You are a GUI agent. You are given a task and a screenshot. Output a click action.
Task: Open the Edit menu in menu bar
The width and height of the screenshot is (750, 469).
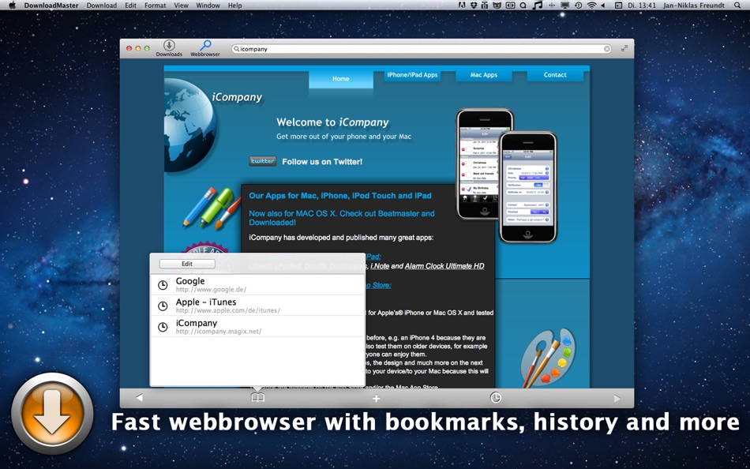click(x=130, y=6)
